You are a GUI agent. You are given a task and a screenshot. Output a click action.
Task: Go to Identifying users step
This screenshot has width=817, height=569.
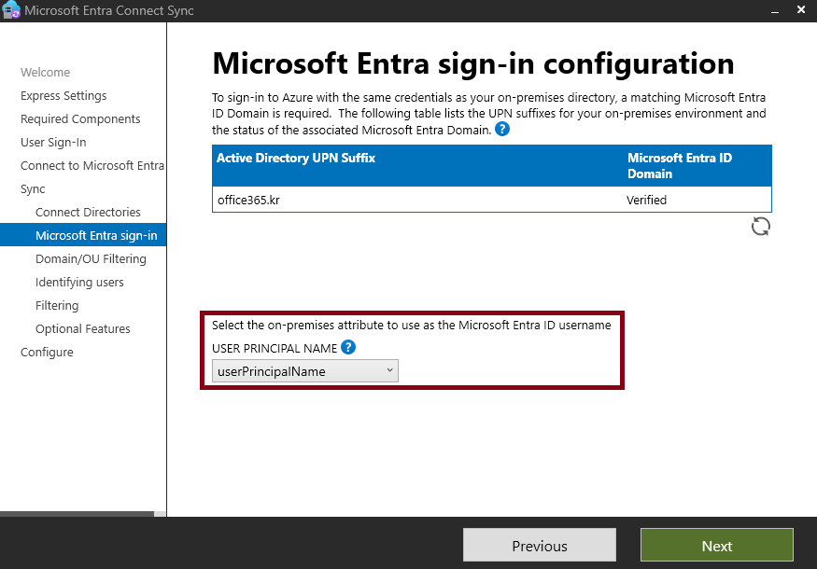click(x=79, y=282)
